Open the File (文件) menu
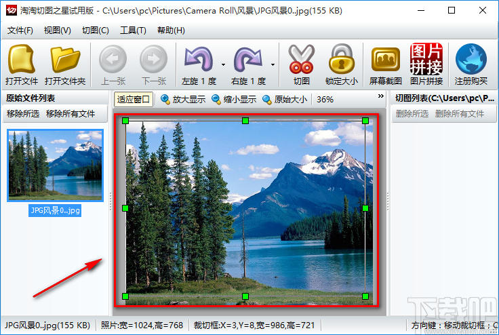The height and width of the screenshot is (335, 499). [20, 31]
